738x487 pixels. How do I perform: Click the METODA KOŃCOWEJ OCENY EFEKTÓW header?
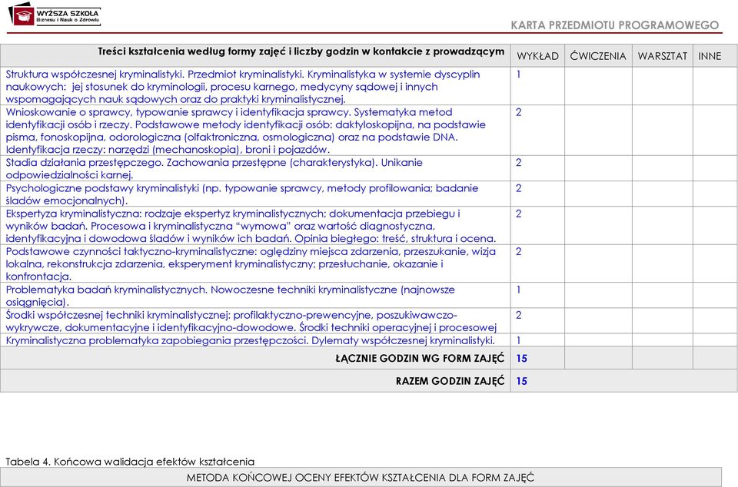coord(361,478)
